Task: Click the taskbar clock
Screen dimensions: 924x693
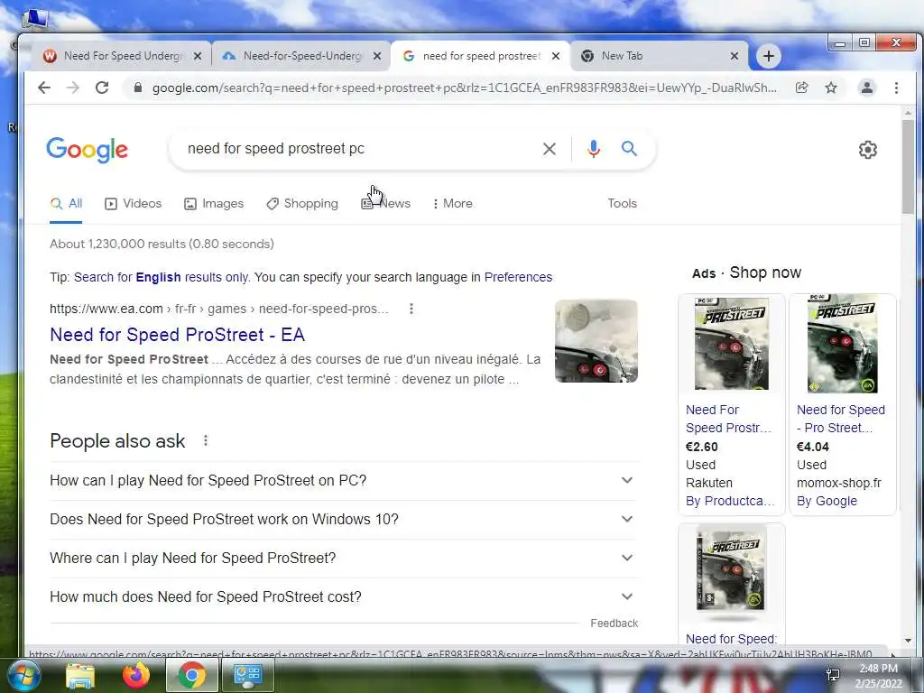Action: (878, 676)
